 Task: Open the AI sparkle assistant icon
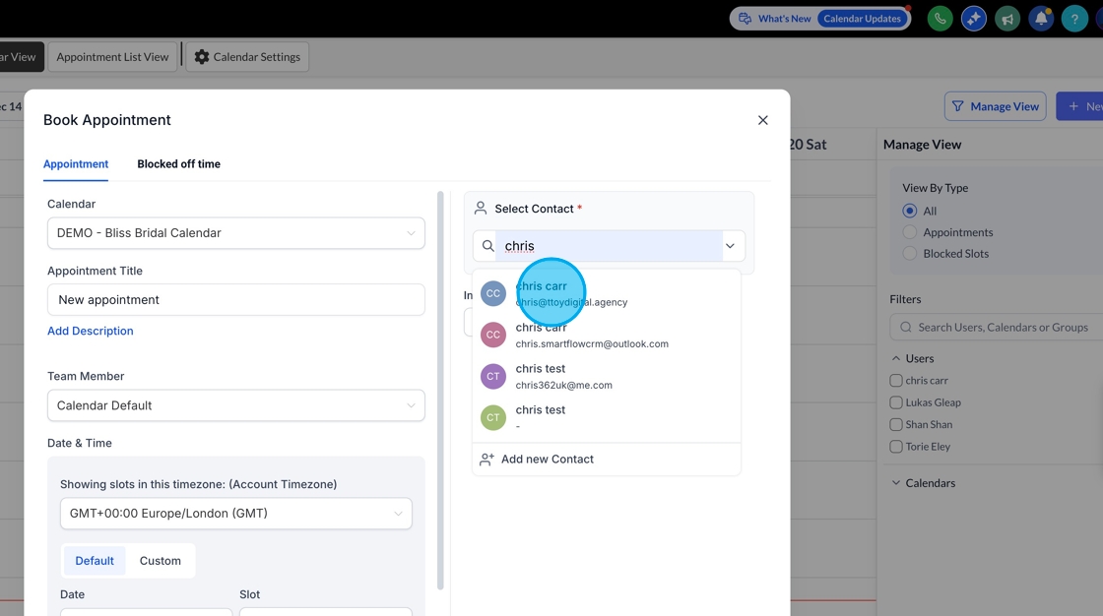[x=974, y=19]
